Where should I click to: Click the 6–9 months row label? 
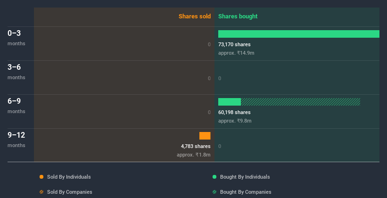pyautogui.click(x=16, y=106)
